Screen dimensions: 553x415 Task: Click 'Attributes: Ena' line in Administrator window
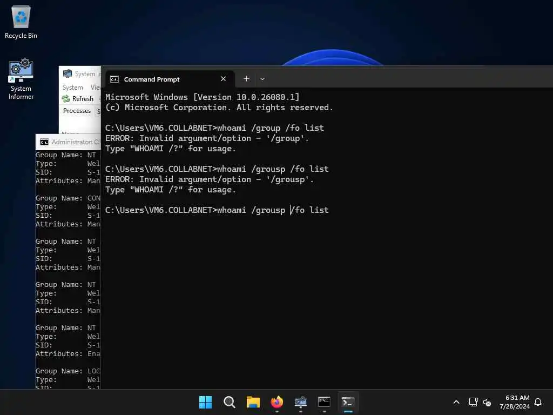coord(68,353)
